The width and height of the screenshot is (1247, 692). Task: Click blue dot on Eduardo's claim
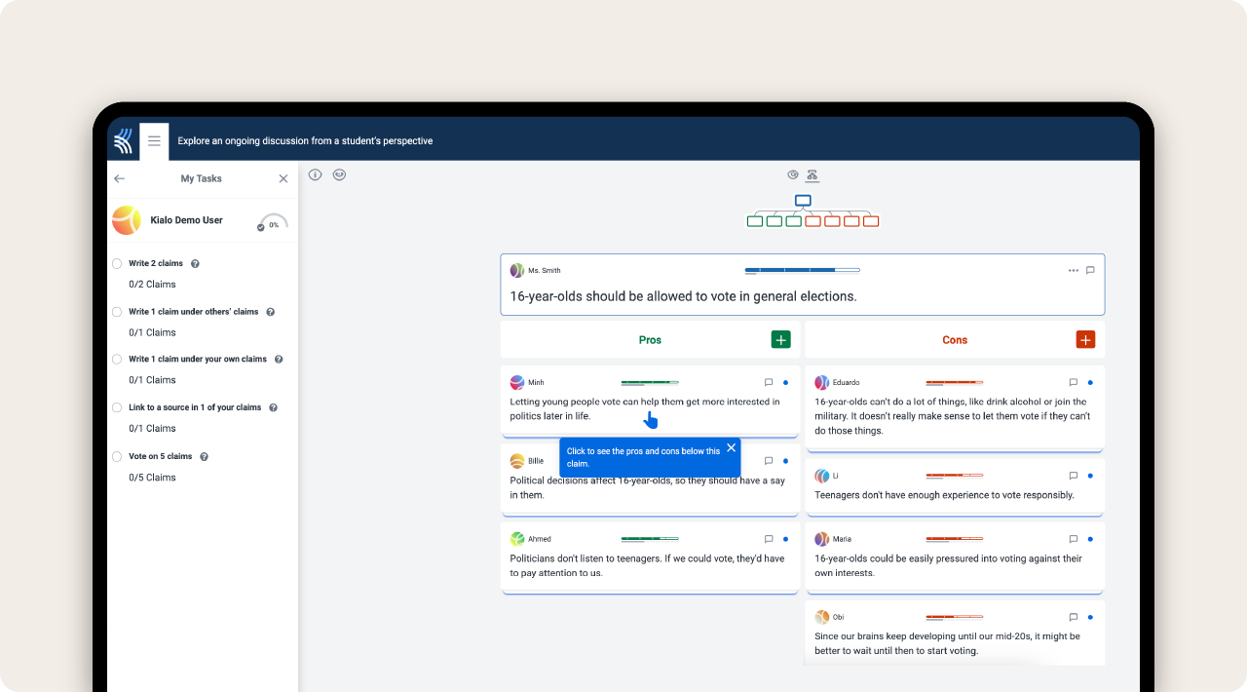pos(1090,383)
